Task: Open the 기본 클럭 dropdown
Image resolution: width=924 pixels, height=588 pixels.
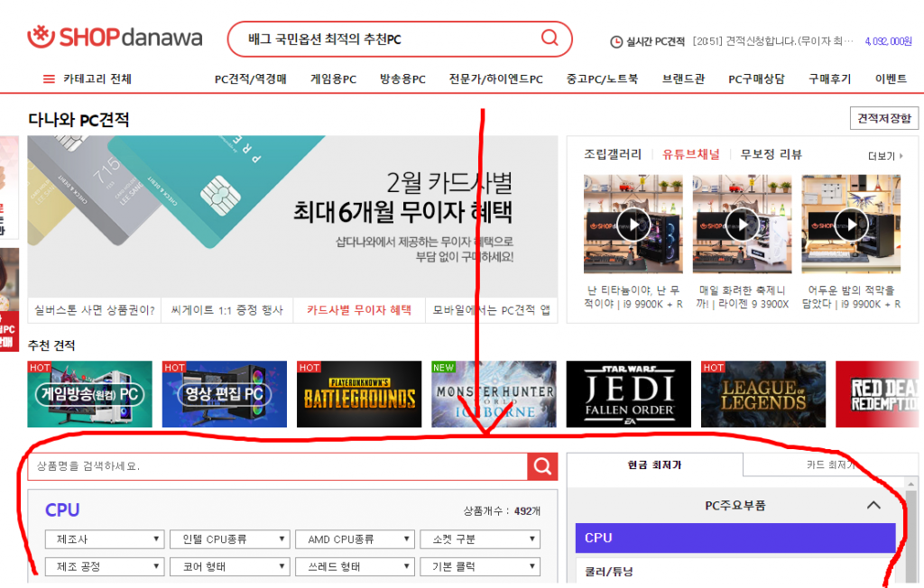Action: click(480, 566)
